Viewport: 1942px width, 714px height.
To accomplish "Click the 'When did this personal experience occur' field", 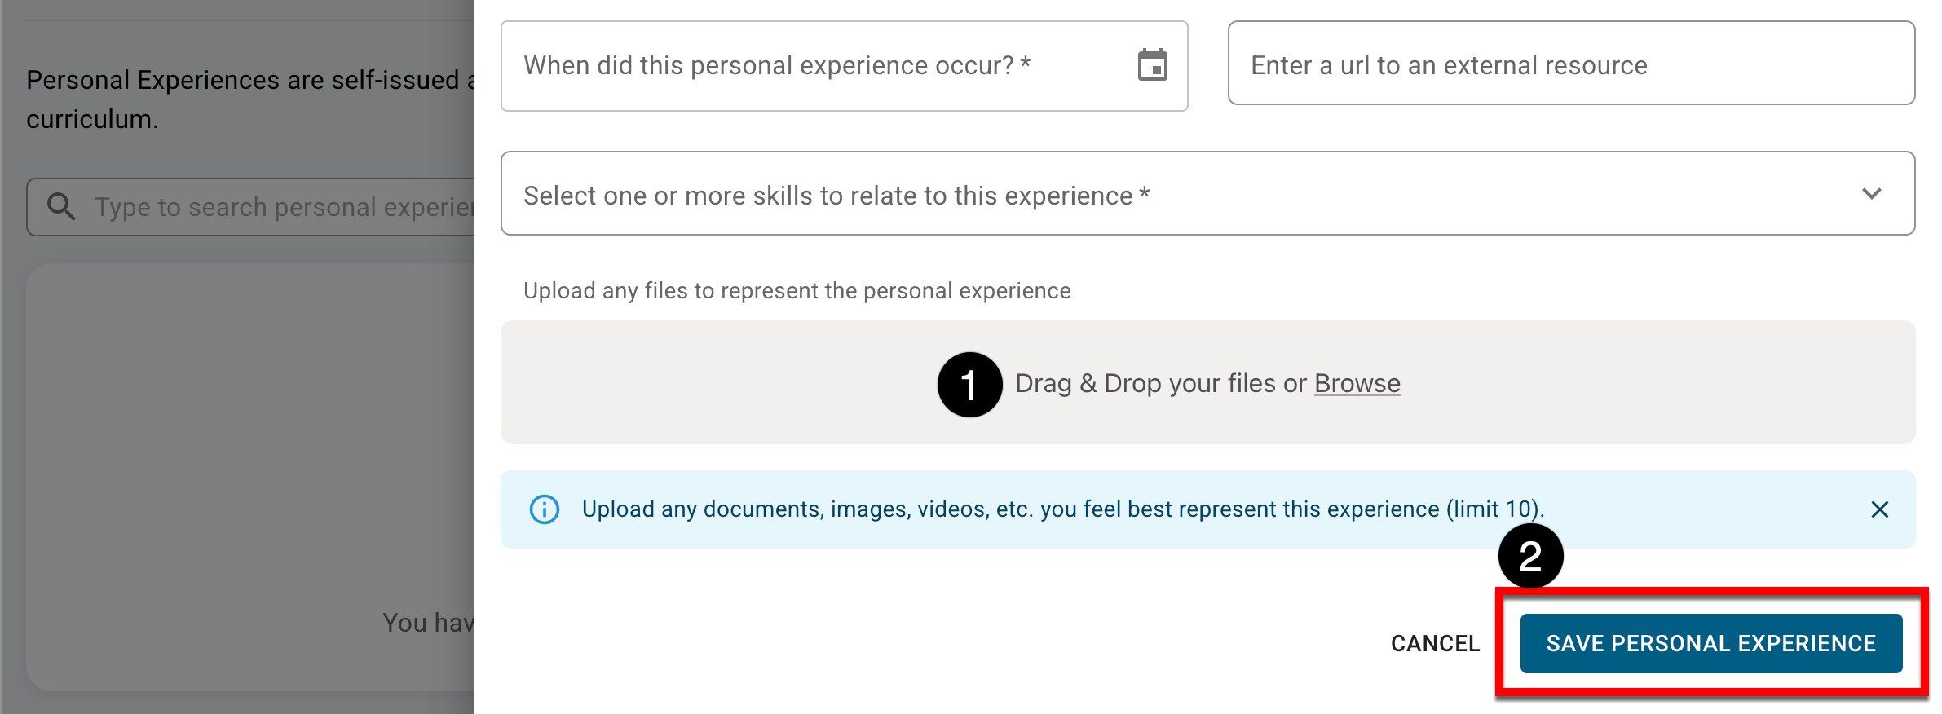I will (815, 65).
